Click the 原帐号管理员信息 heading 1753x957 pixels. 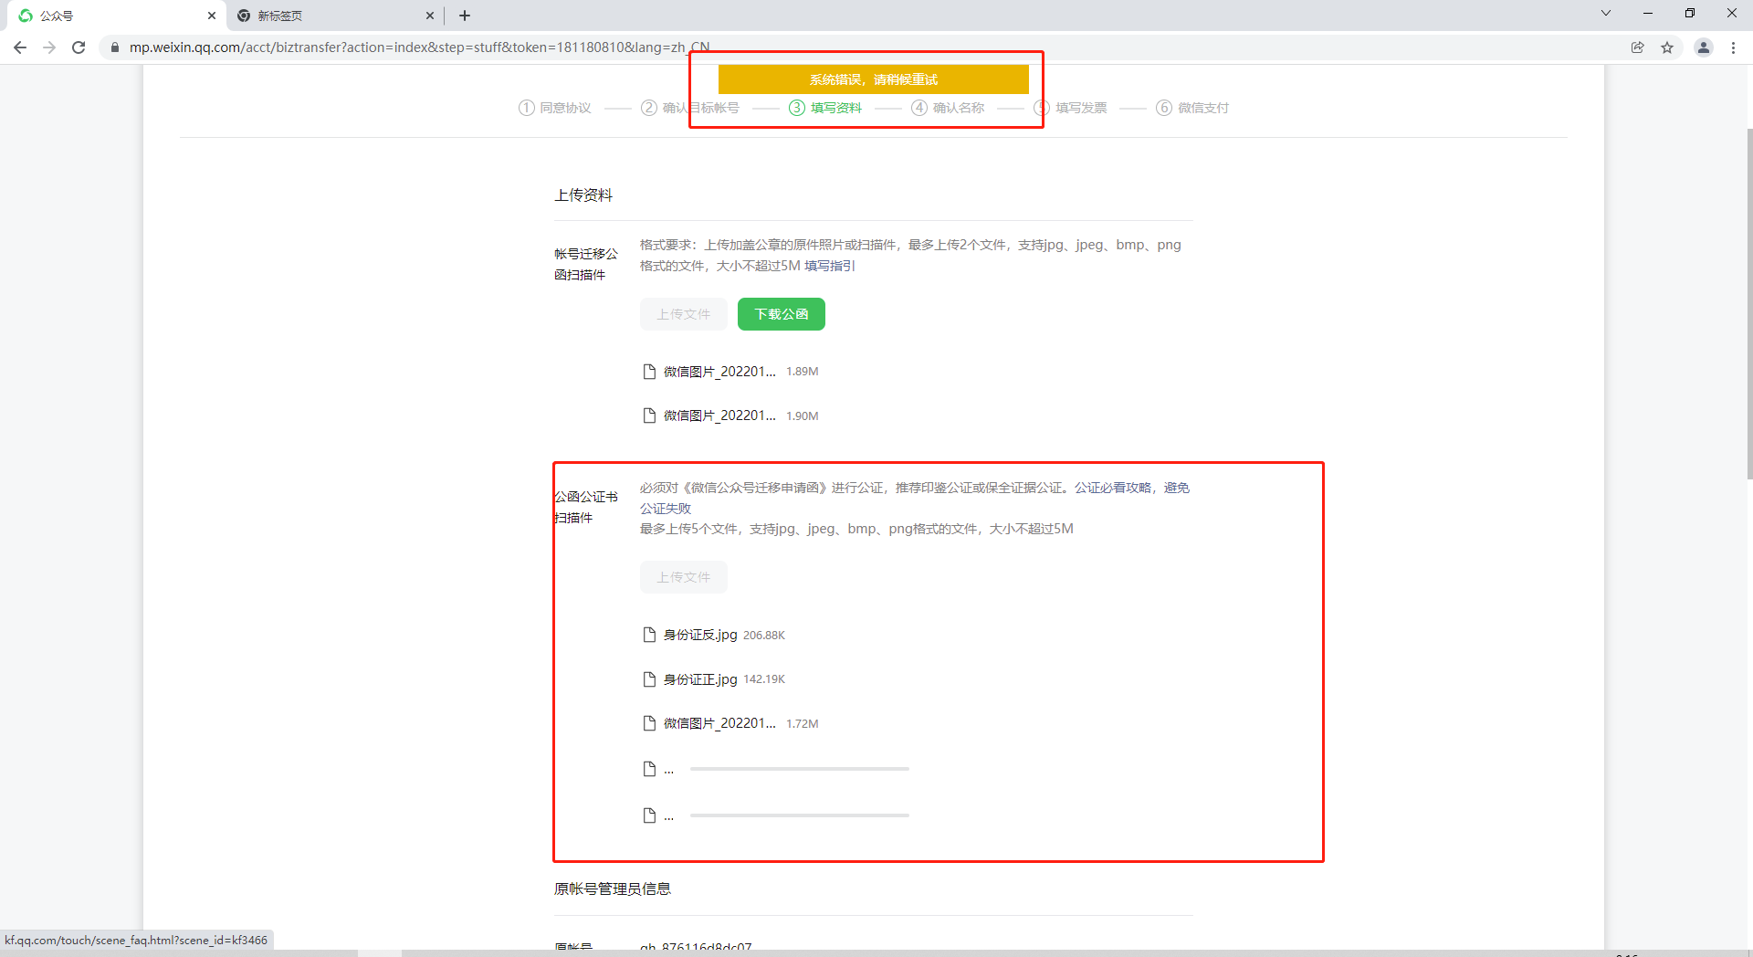pos(613,889)
